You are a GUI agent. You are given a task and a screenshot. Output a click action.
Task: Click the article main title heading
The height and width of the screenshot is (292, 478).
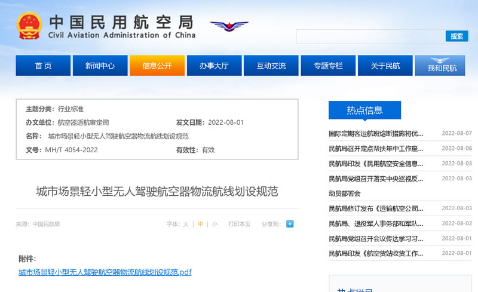157,192
